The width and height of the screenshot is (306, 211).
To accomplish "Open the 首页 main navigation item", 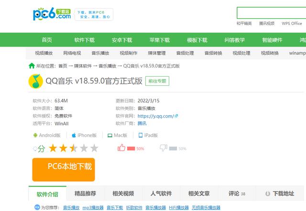I will [x=47, y=40].
